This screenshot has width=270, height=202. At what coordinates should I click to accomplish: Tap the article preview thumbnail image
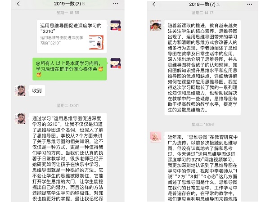tap(96, 42)
